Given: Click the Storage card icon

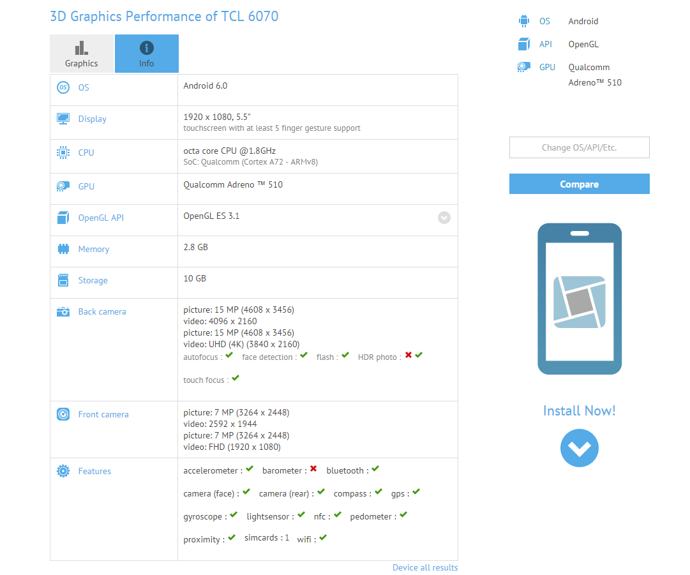Looking at the screenshot, I should coord(63,280).
